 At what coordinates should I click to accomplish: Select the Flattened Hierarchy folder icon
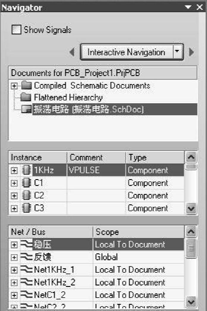pos(26,97)
